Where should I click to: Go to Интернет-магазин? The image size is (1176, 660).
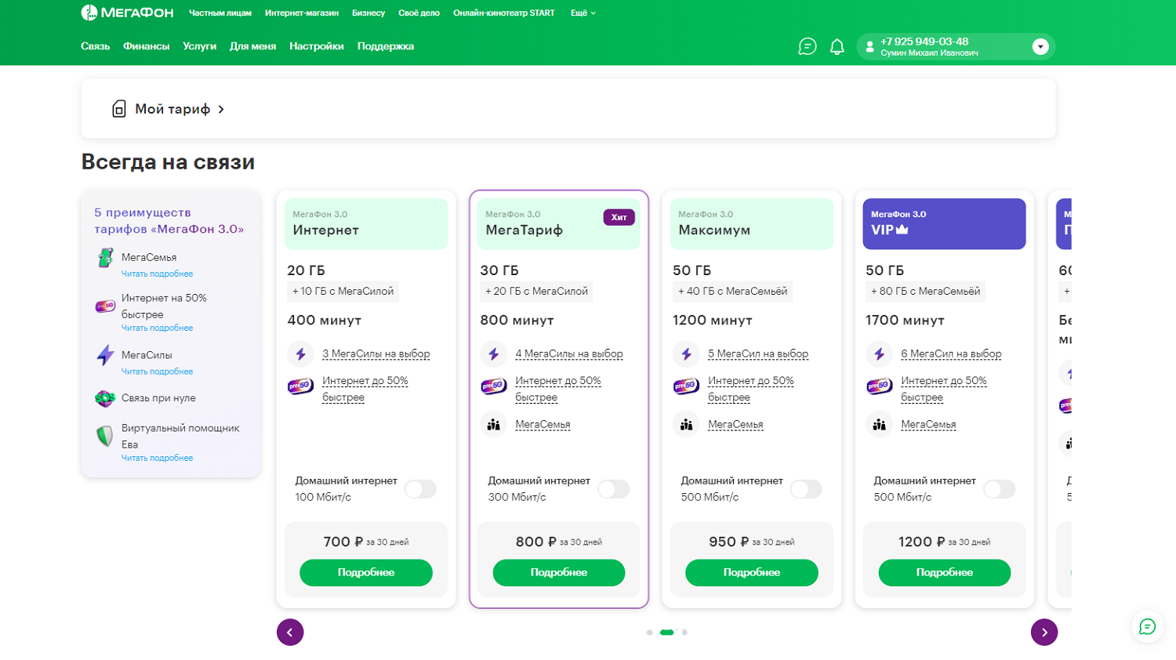(x=302, y=13)
